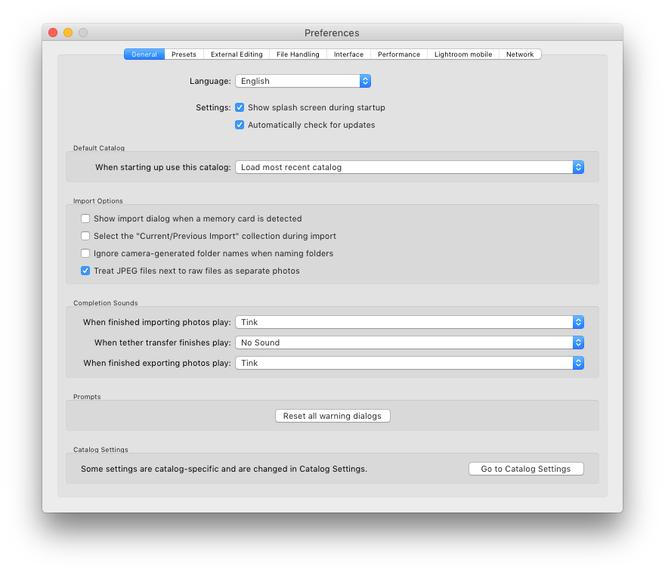Uncheck treat JPEG files as separate photos
The width and height of the screenshot is (665, 573).
85,270
